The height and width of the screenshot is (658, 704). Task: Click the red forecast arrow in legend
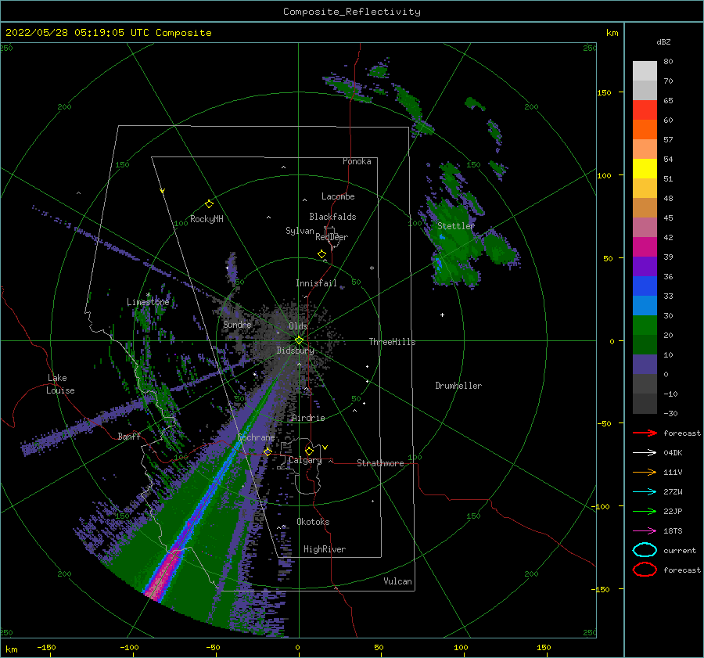point(645,433)
